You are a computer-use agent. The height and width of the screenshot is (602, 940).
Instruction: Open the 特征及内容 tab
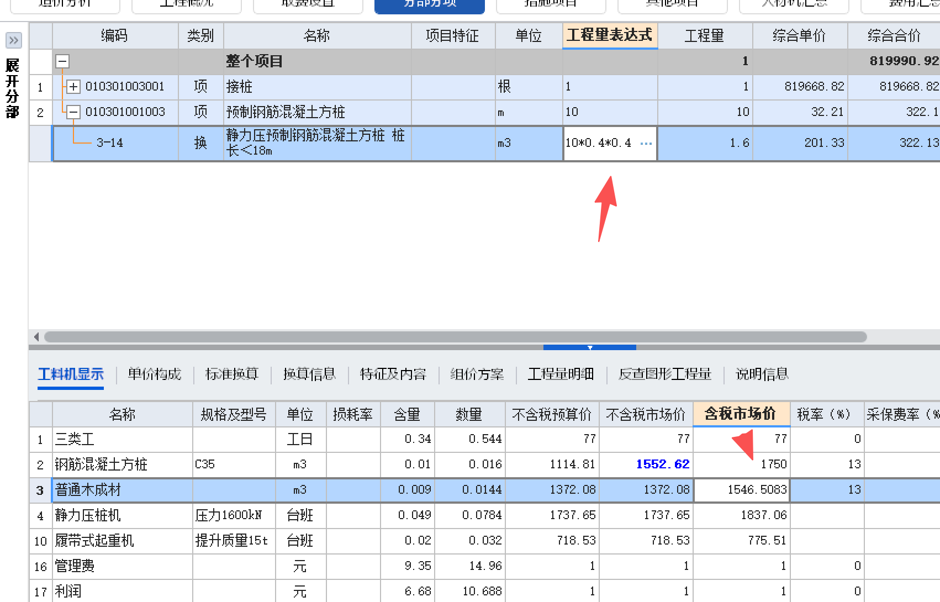coord(393,374)
